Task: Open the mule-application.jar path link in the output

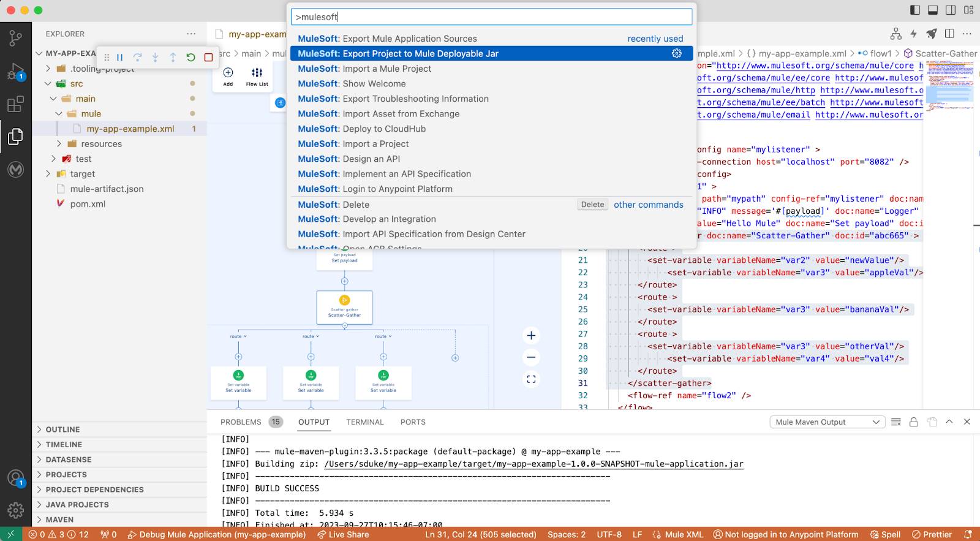Action: pos(533,464)
